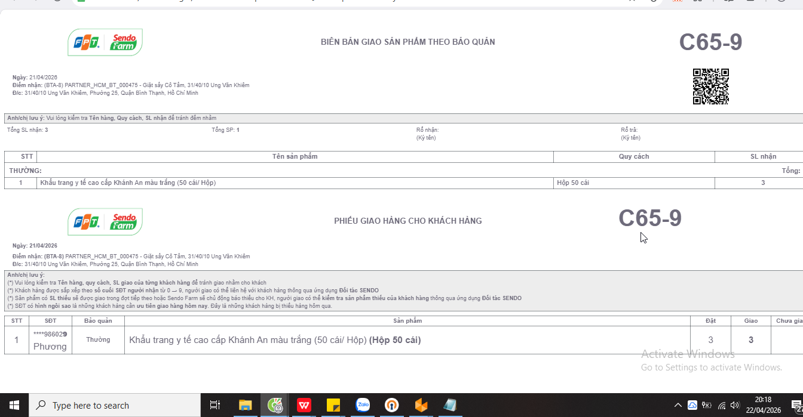Viewport: 803px width, 417px height.
Task: Click the Tổng: label in the top table
Action: pos(791,171)
